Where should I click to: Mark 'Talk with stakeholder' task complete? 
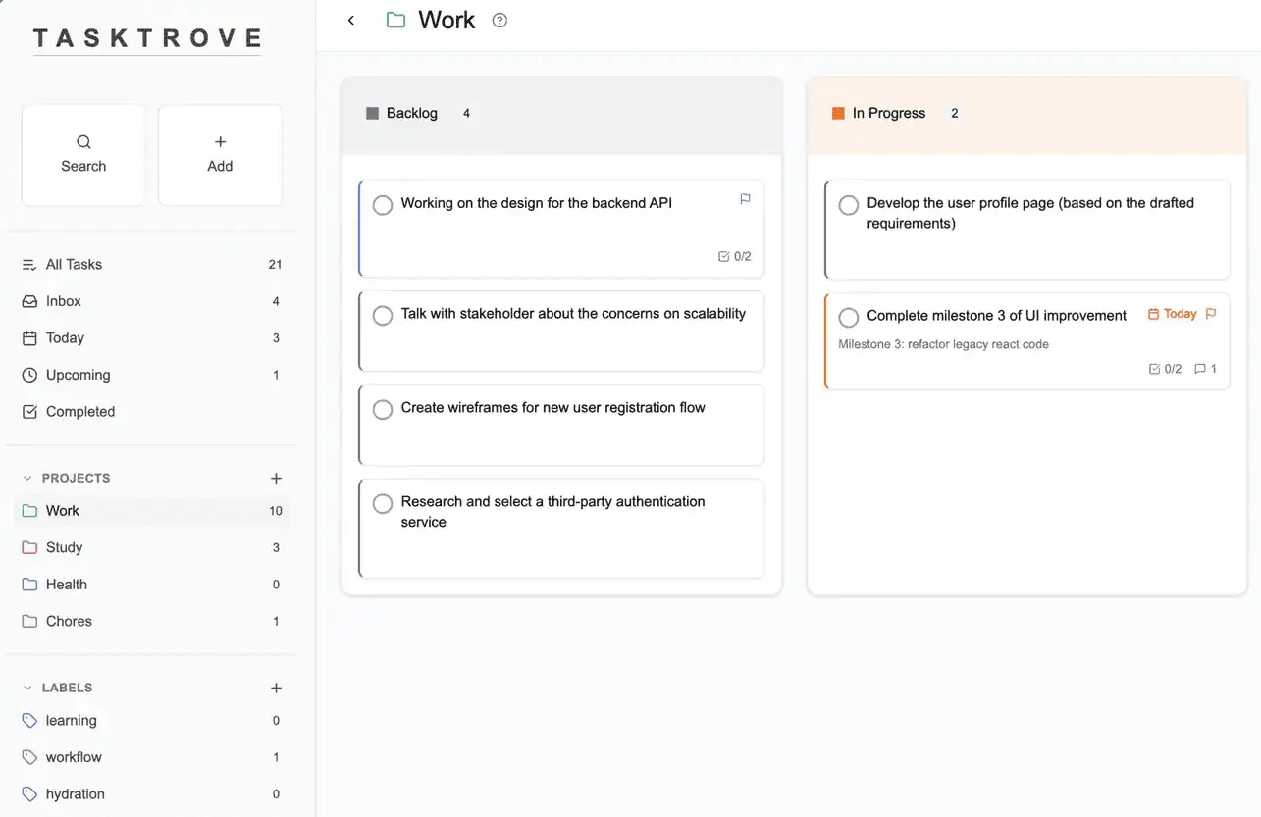(x=383, y=316)
